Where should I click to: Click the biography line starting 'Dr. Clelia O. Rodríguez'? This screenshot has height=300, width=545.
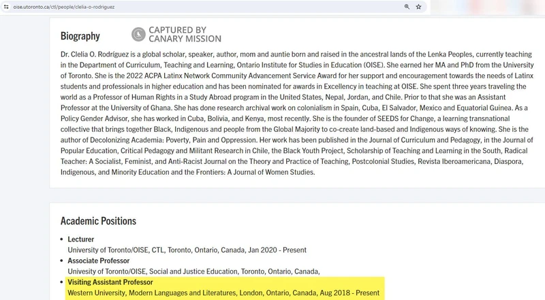296,54
